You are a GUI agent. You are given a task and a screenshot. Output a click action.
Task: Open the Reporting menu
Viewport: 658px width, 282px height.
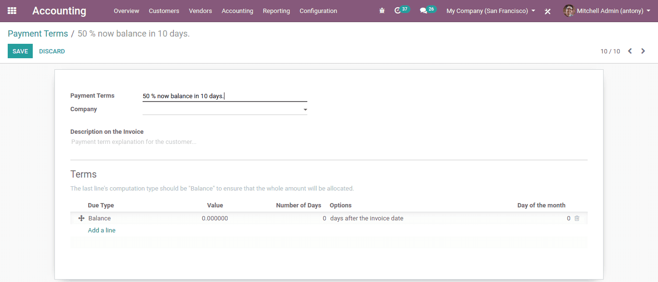pyautogui.click(x=276, y=11)
